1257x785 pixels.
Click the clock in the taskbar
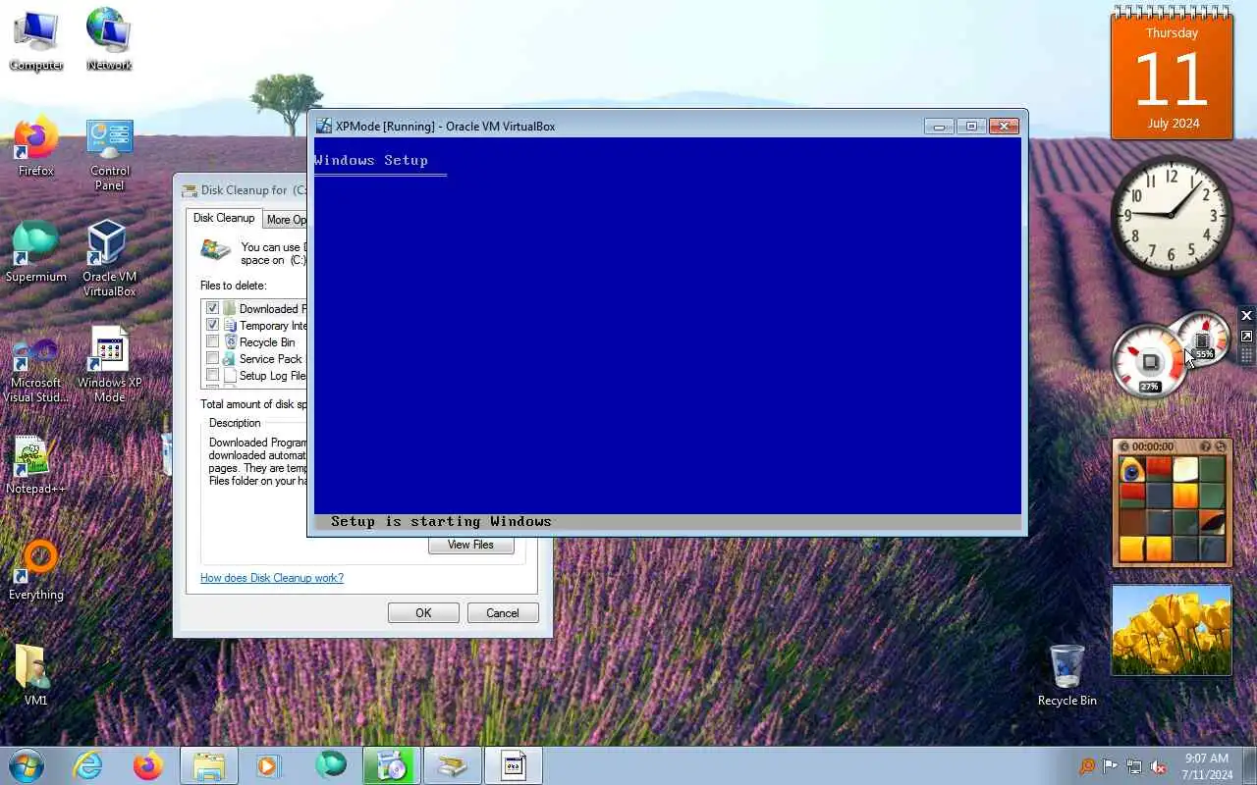pos(1206,766)
